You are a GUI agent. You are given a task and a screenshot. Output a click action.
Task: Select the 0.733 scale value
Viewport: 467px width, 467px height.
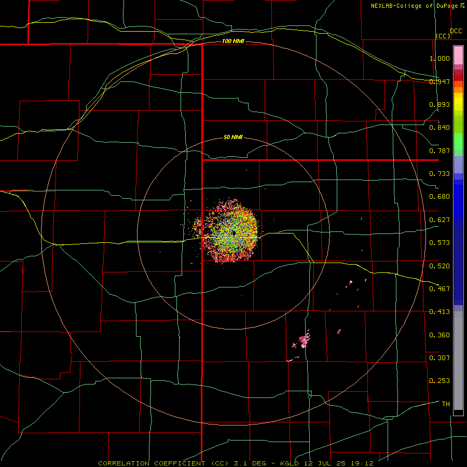click(x=439, y=174)
